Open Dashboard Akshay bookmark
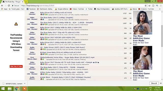Image resolution: width=163 pixels, height=91 pixels. [45, 9]
